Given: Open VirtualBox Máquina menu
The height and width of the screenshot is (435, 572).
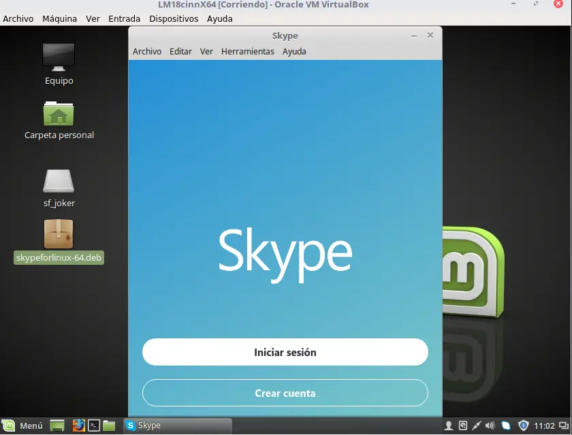Looking at the screenshot, I should pos(59,18).
